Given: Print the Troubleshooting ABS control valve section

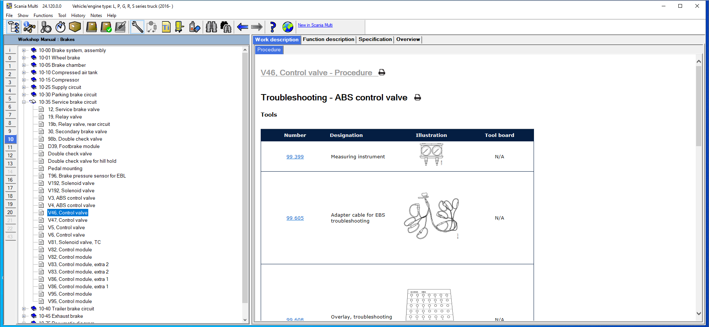Looking at the screenshot, I should [x=418, y=97].
